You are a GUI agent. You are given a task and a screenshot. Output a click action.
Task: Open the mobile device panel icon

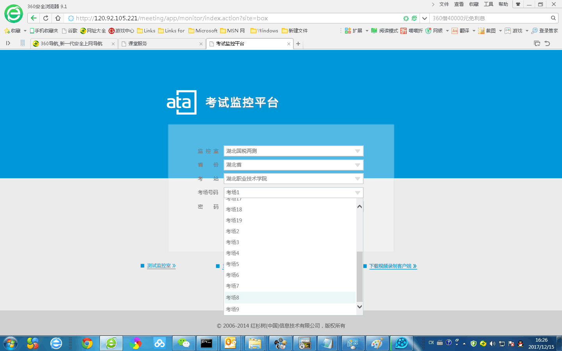pyautogui.click(x=23, y=43)
